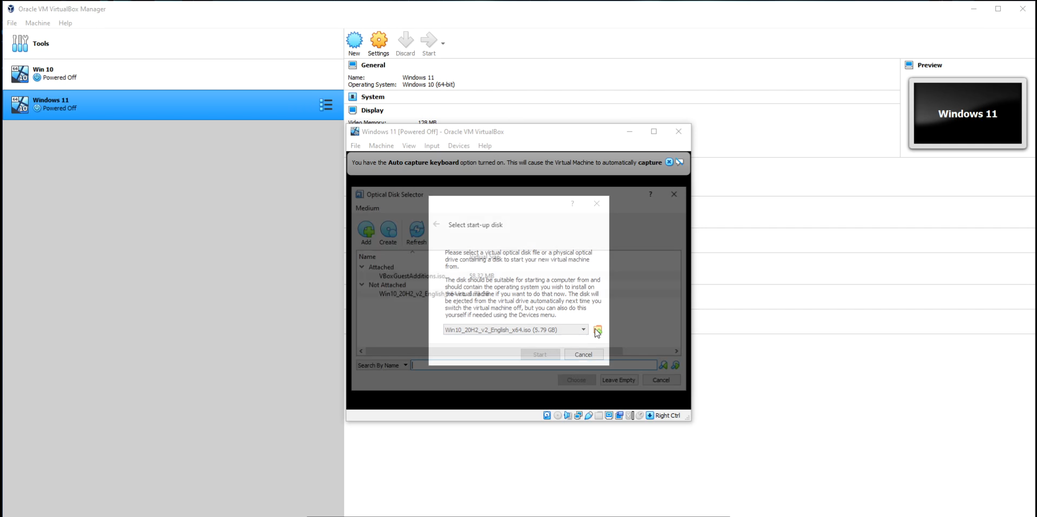
Task: Open the Tools section in VirtualBox Manager
Action: [x=173, y=43]
